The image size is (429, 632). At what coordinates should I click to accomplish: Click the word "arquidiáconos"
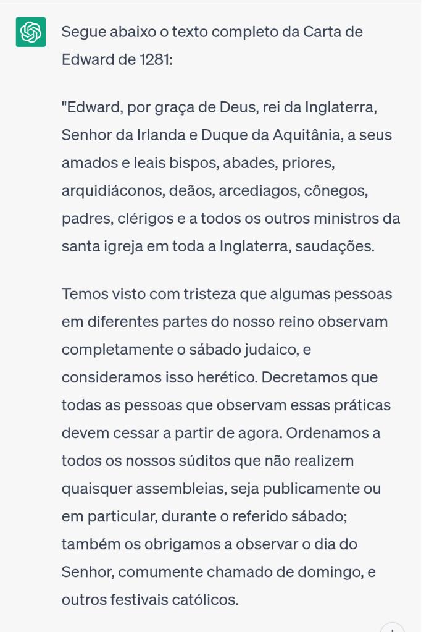111,191
